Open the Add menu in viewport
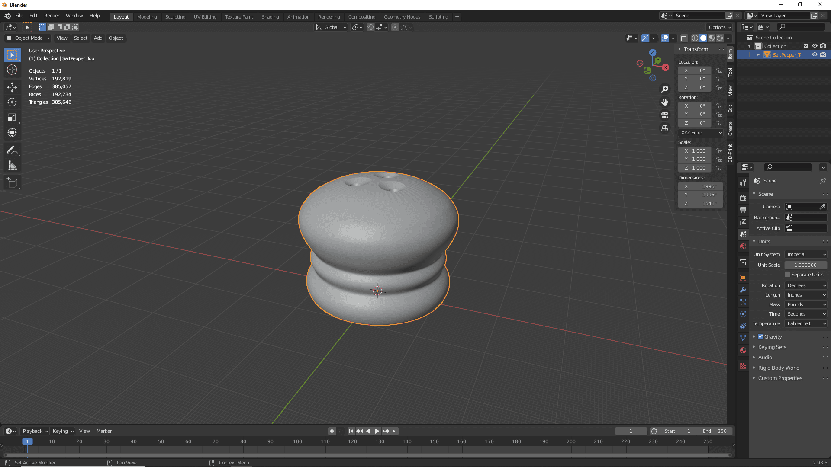This screenshot has height=467, width=831. [x=98, y=38]
